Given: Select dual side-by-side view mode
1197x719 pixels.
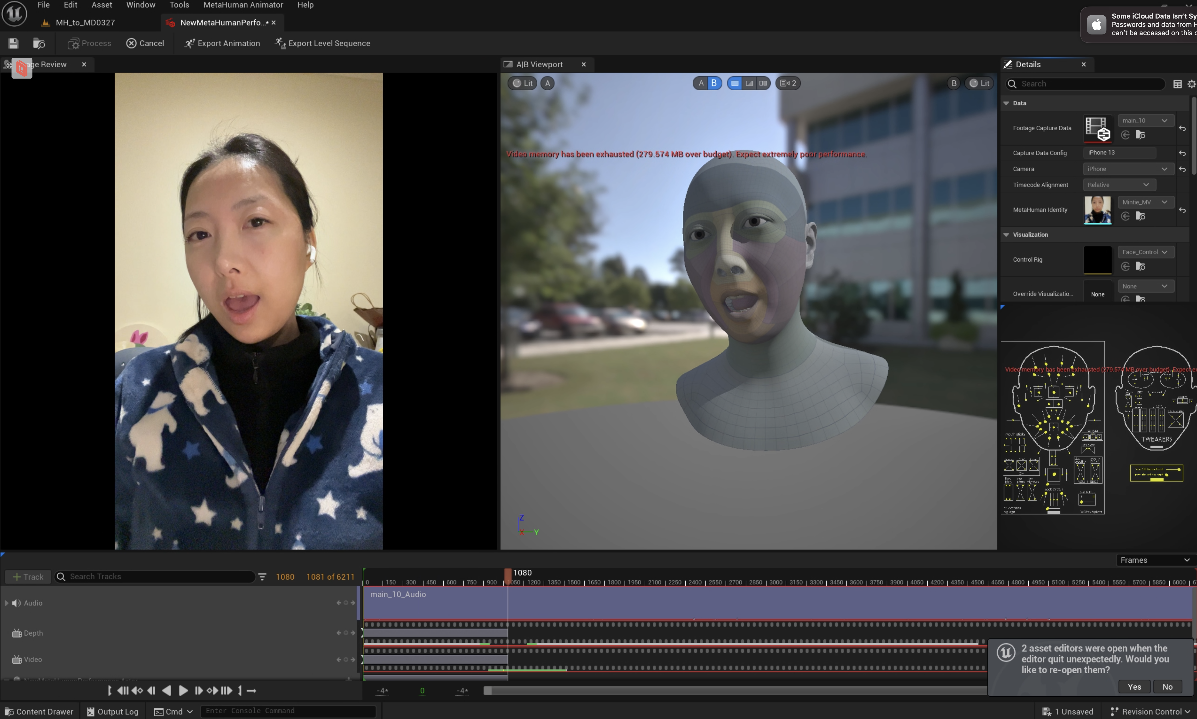Looking at the screenshot, I should pos(763,83).
